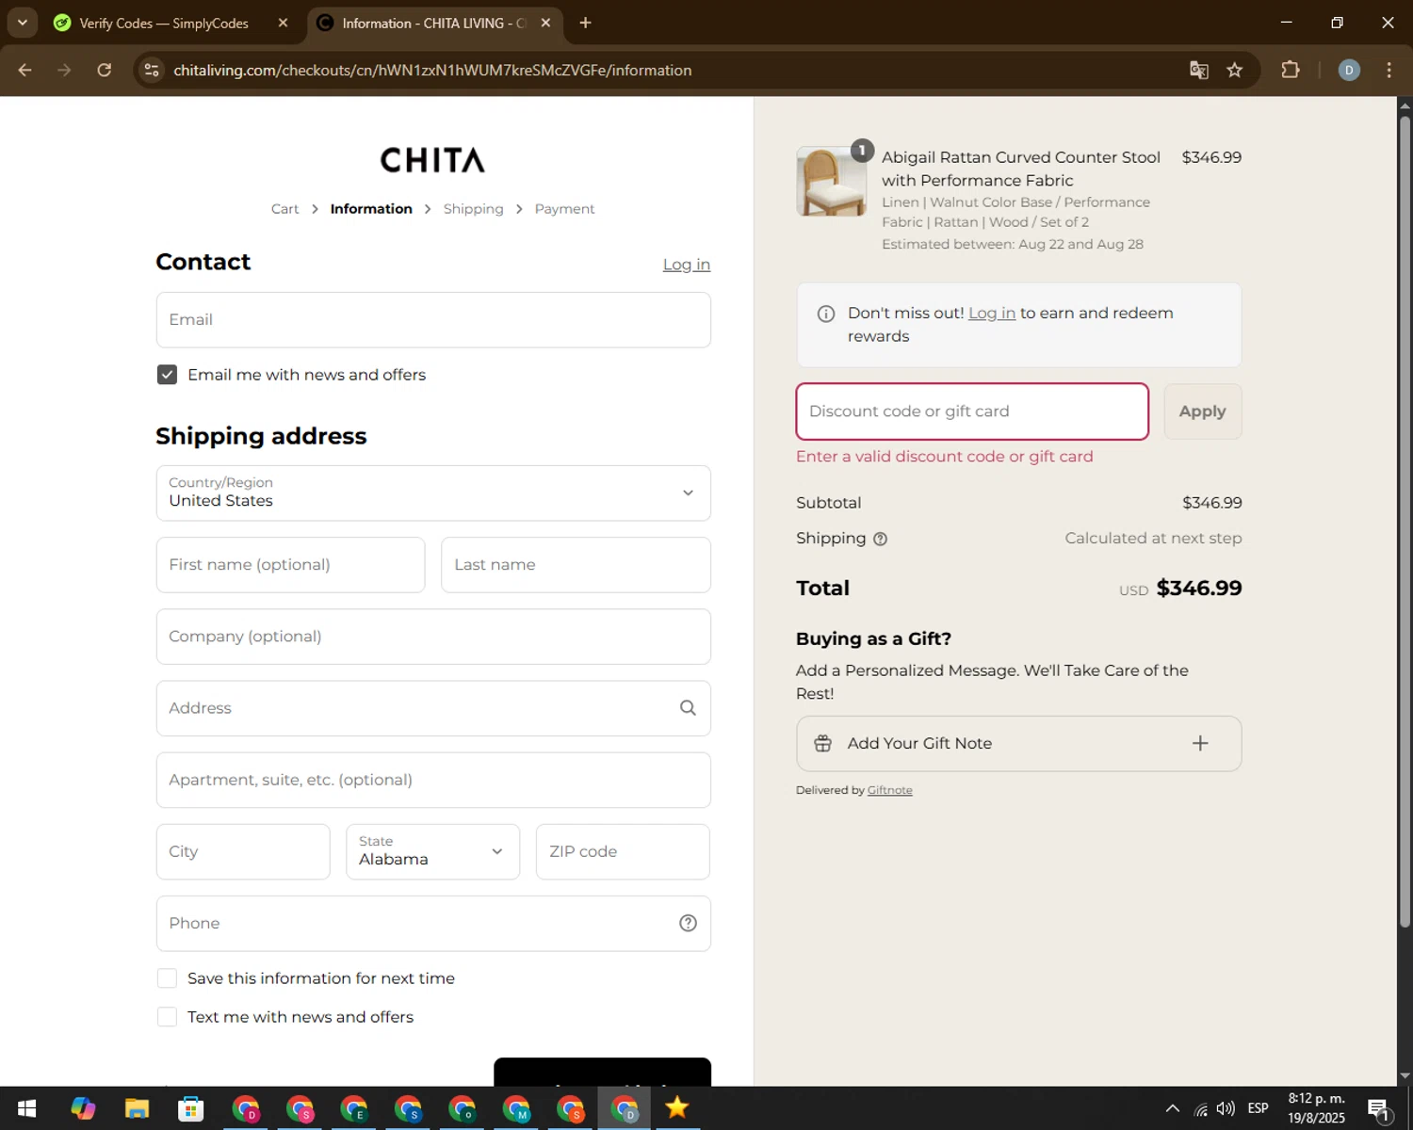Click the gift icon beside Add Your Gift Note
The height and width of the screenshot is (1130, 1413).
click(x=822, y=743)
